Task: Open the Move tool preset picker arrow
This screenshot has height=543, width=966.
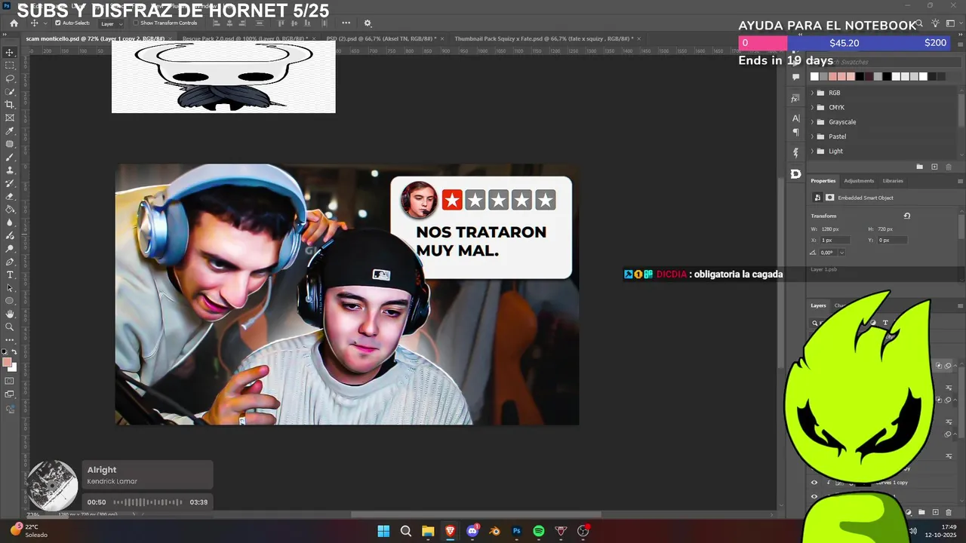Action: (x=45, y=23)
